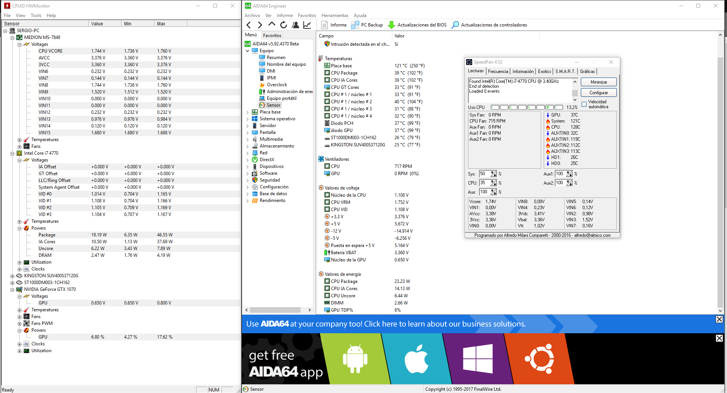727x393 pixels.
Task: Expand the Placa base node in AIDA64
Action: pos(248,112)
